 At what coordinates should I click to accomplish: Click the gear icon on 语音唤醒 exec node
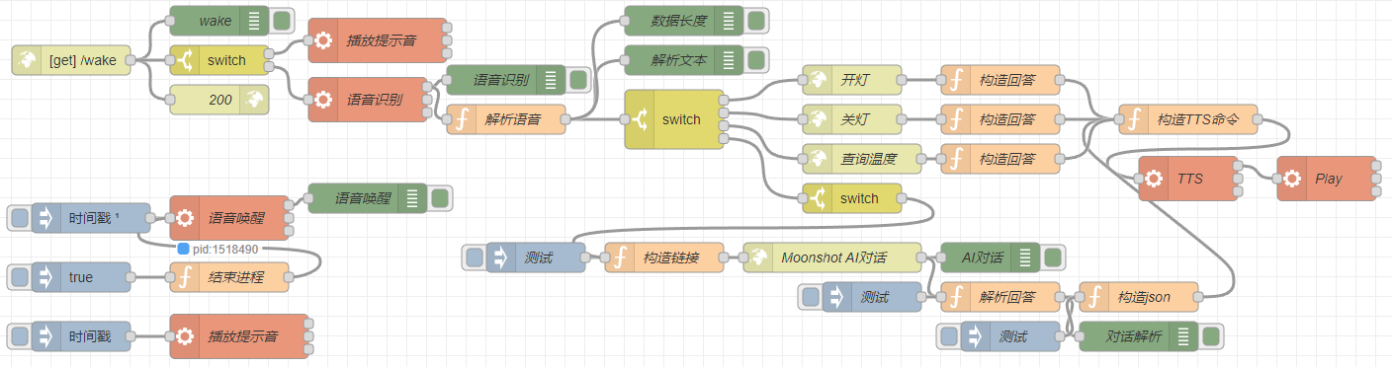[x=184, y=218]
